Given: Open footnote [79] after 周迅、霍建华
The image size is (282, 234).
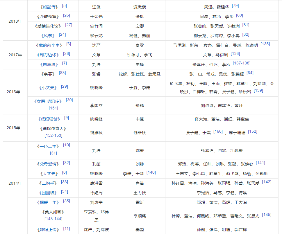Looking at the screenshot, I should [x=235, y=6].
